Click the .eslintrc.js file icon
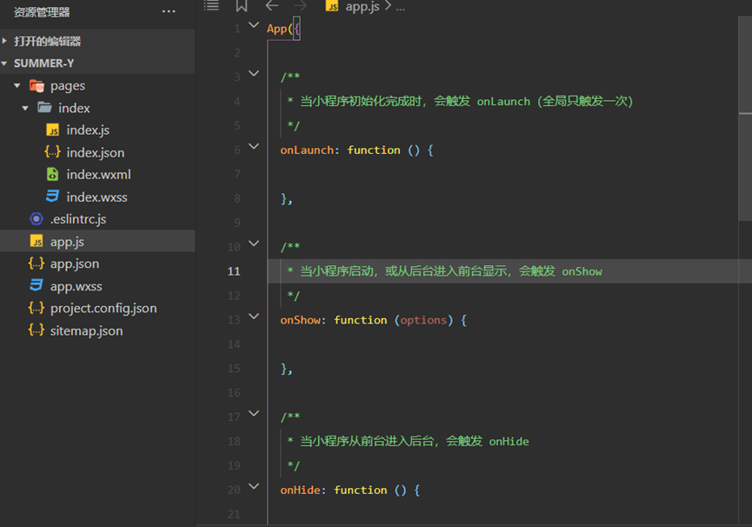 point(36,219)
